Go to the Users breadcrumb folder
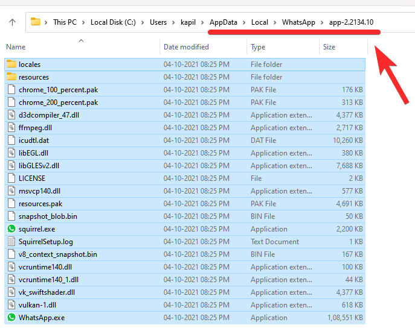 tap(158, 22)
